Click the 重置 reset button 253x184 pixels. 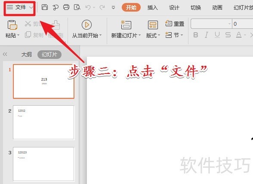(175, 24)
